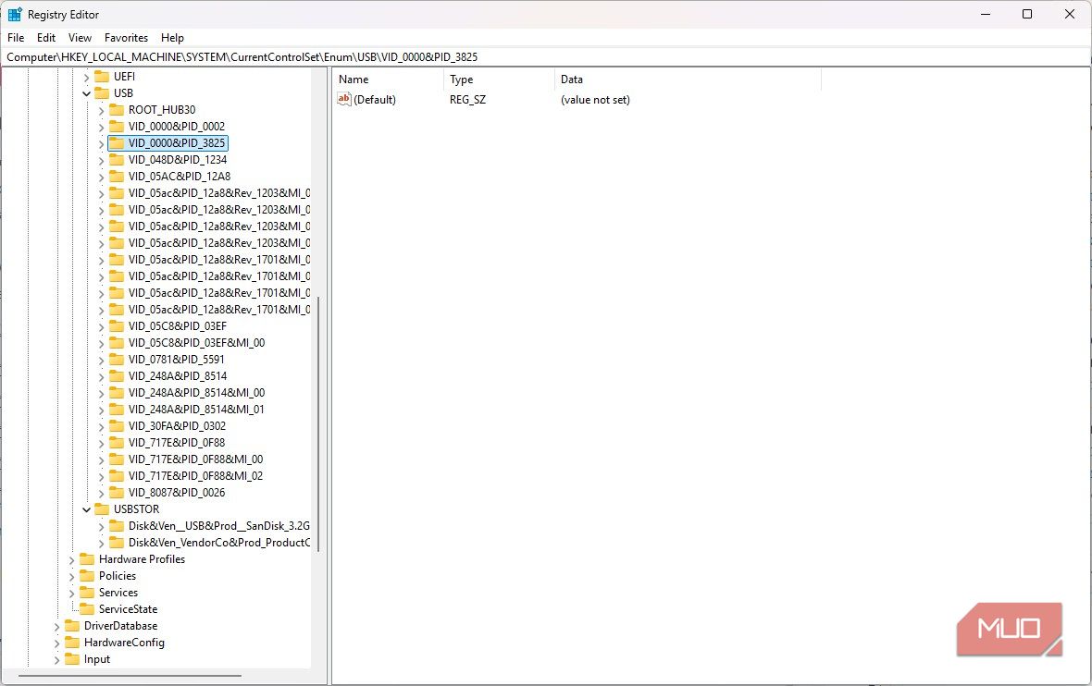Open the View menu
The height and width of the screenshot is (686, 1092).
click(80, 38)
